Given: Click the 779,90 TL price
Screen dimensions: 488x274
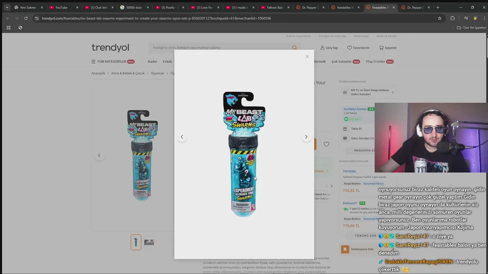Looking at the screenshot, I should click(x=351, y=226).
